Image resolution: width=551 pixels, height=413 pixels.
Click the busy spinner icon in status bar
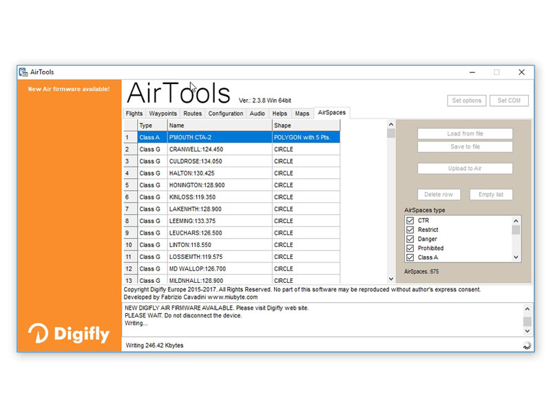(527, 346)
